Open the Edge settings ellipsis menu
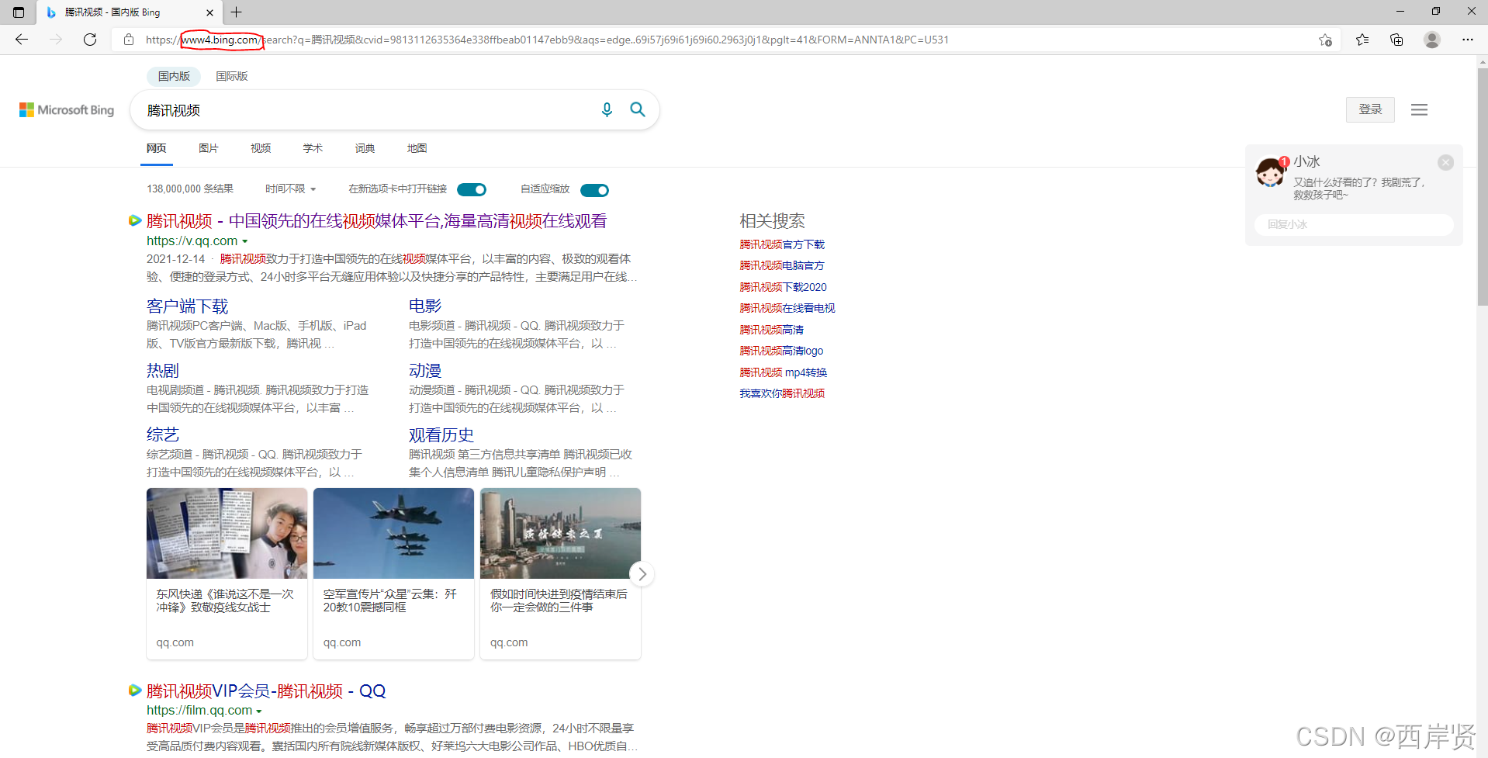Image resolution: width=1488 pixels, height=758 pixels. pos(1468,40)
